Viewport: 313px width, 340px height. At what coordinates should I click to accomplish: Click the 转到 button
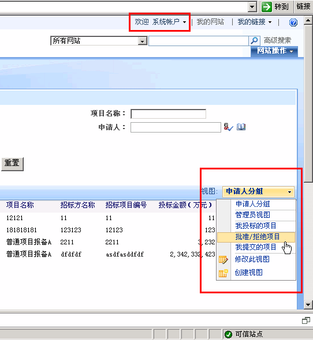276,7
